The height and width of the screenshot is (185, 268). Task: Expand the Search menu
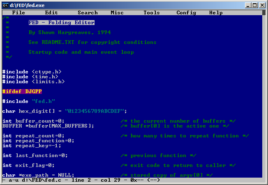(x=88, y=13)
